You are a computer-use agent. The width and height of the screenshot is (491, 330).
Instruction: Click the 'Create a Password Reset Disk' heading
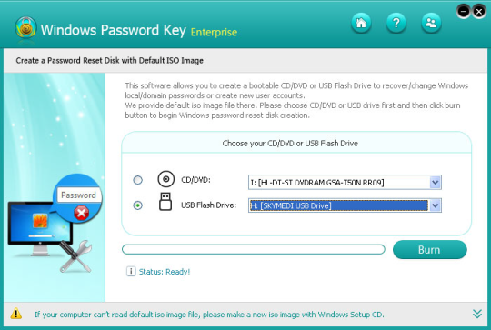110,60
